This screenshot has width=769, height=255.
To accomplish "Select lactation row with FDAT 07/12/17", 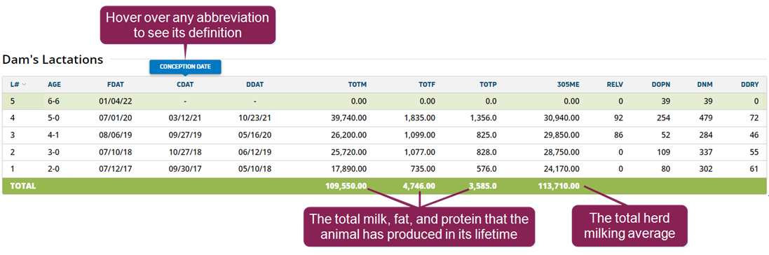I will pos(384,169).
